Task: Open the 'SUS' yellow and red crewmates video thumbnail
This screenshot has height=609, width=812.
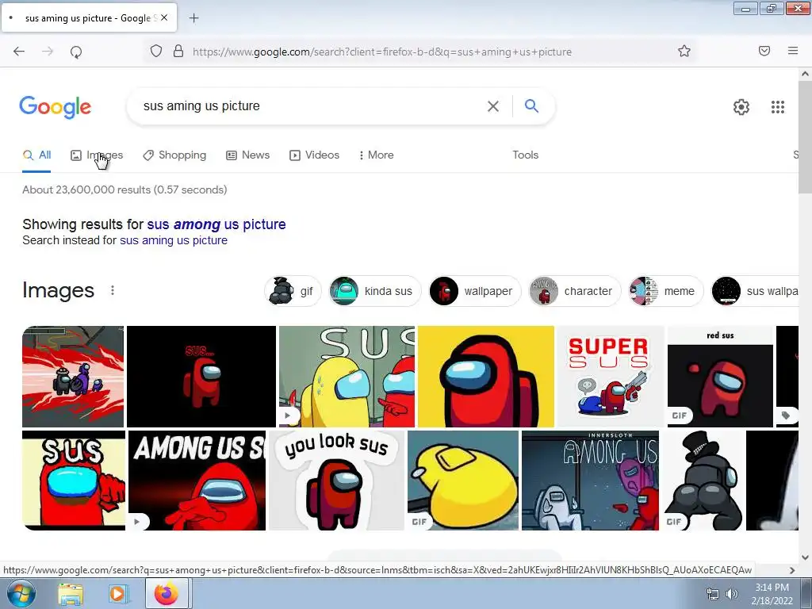Action: (x=347, y=377)
